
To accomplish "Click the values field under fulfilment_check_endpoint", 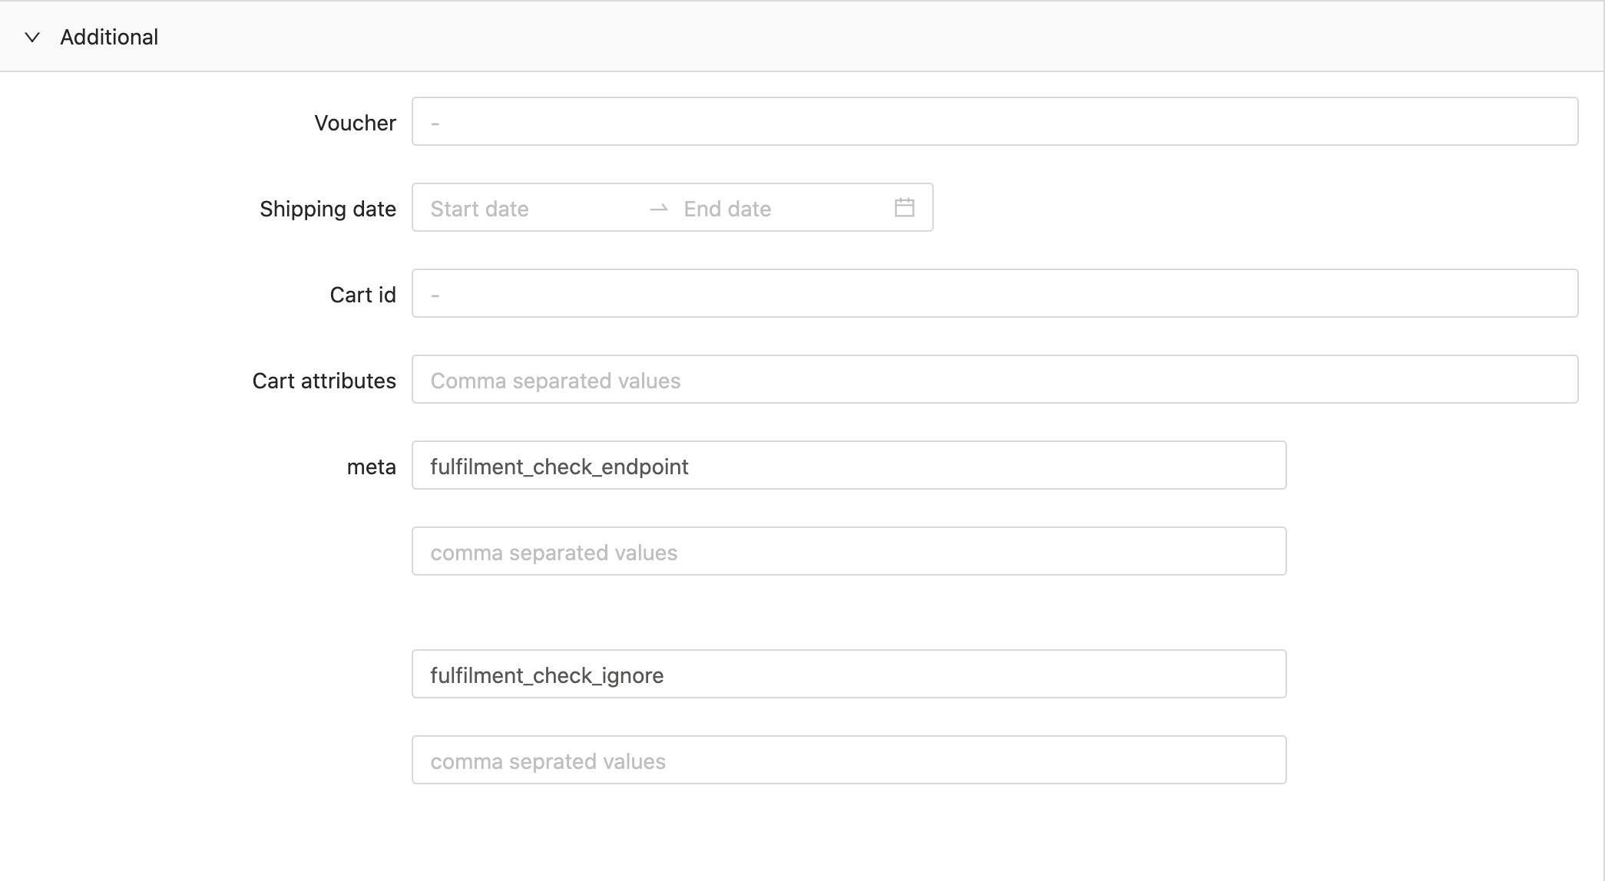I will pos(849,551).
